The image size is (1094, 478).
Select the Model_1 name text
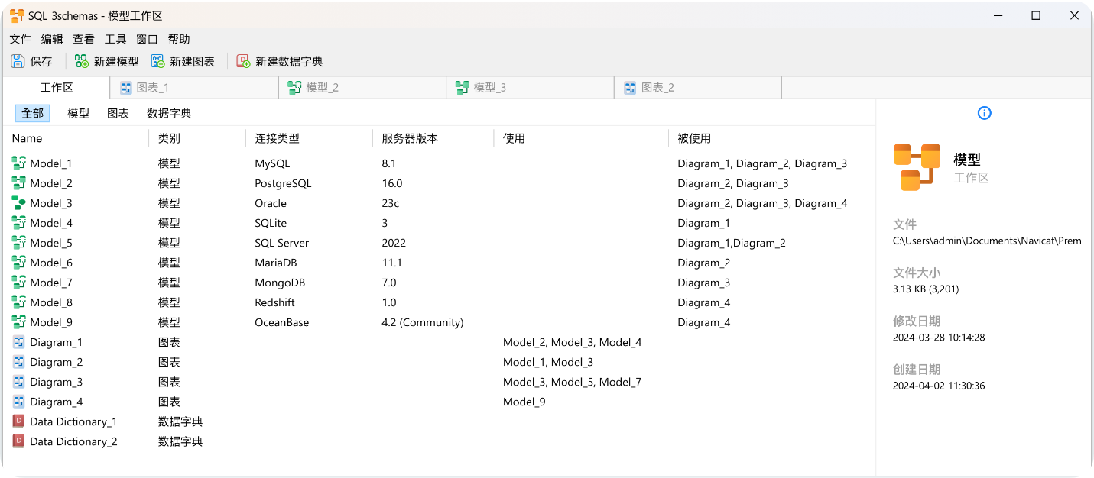51,163
